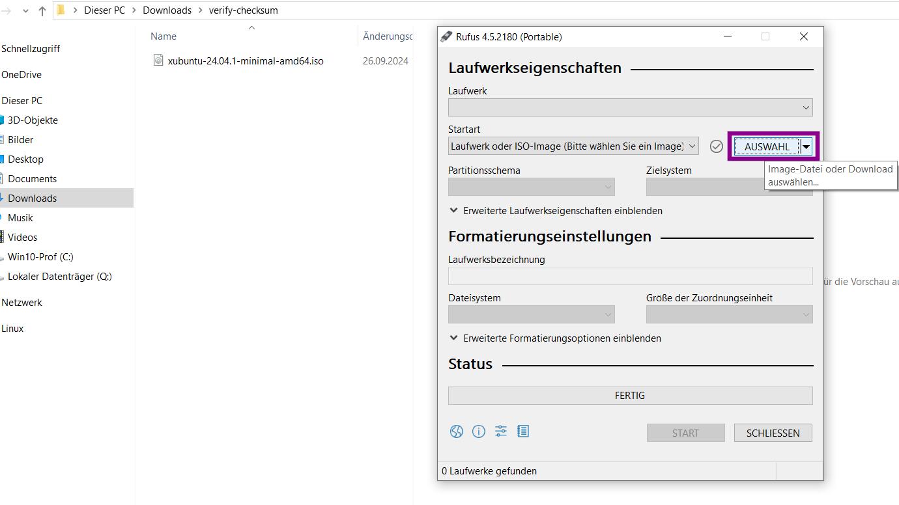Image resolution: width=899 pixels, height=505 pixels.
Task: Open the Startart boot selection dropdown
Action: pos(573,146)
